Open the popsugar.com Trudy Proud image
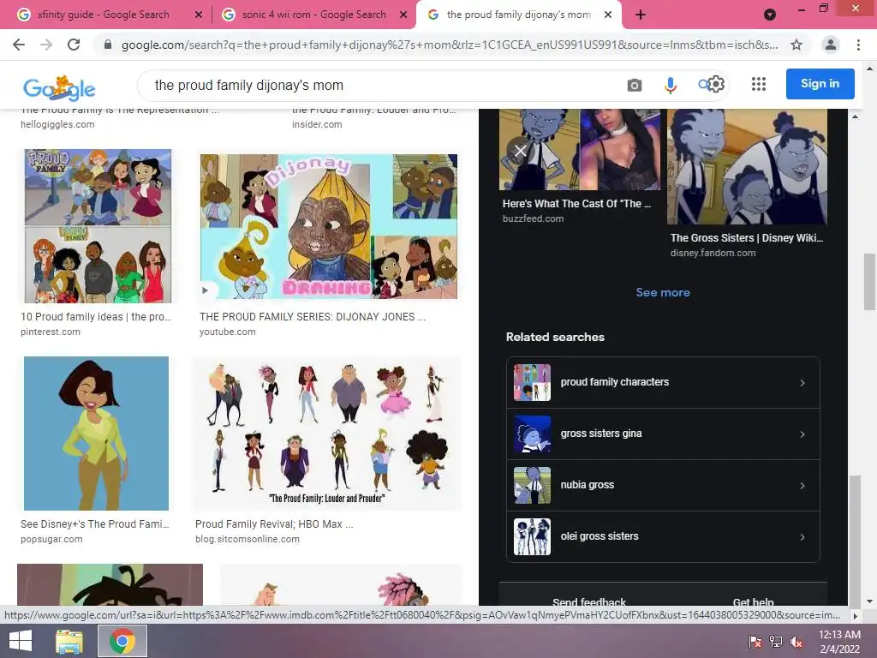Image resolution: width=877 pixels, height=658 pixels. 96,433
